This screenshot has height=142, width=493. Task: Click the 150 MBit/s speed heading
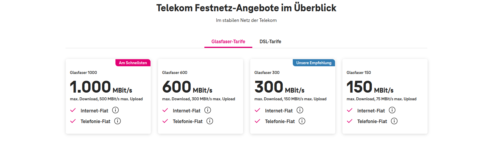[x=370, y=87]
